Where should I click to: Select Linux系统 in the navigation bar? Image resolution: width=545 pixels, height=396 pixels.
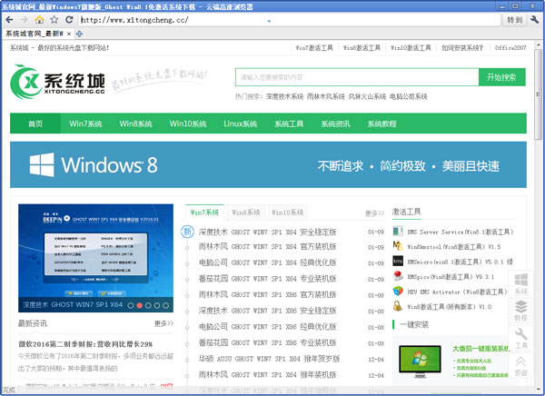pyautogui.click(x=240, y=124)
